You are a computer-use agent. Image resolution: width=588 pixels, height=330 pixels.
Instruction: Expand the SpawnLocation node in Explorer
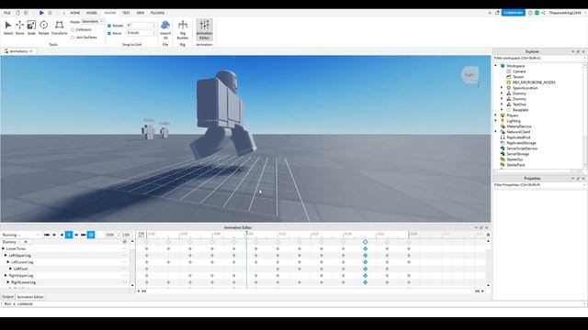click(x=502, y=88)
